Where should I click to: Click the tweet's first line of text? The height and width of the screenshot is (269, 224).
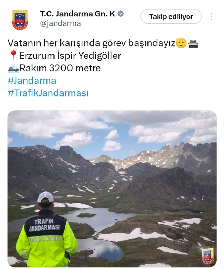click(92, 43)
